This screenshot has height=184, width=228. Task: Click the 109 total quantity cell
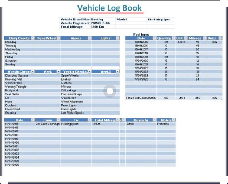click(x=166, y=98)
